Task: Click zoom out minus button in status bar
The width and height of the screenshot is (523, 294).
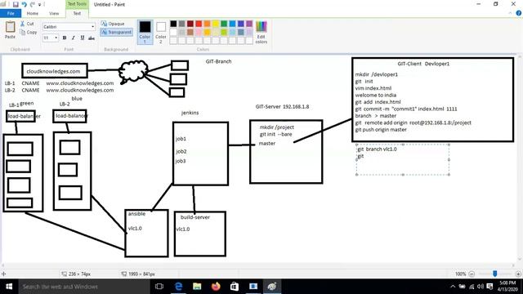Action: pyautogui.click(x=472, y=274)
